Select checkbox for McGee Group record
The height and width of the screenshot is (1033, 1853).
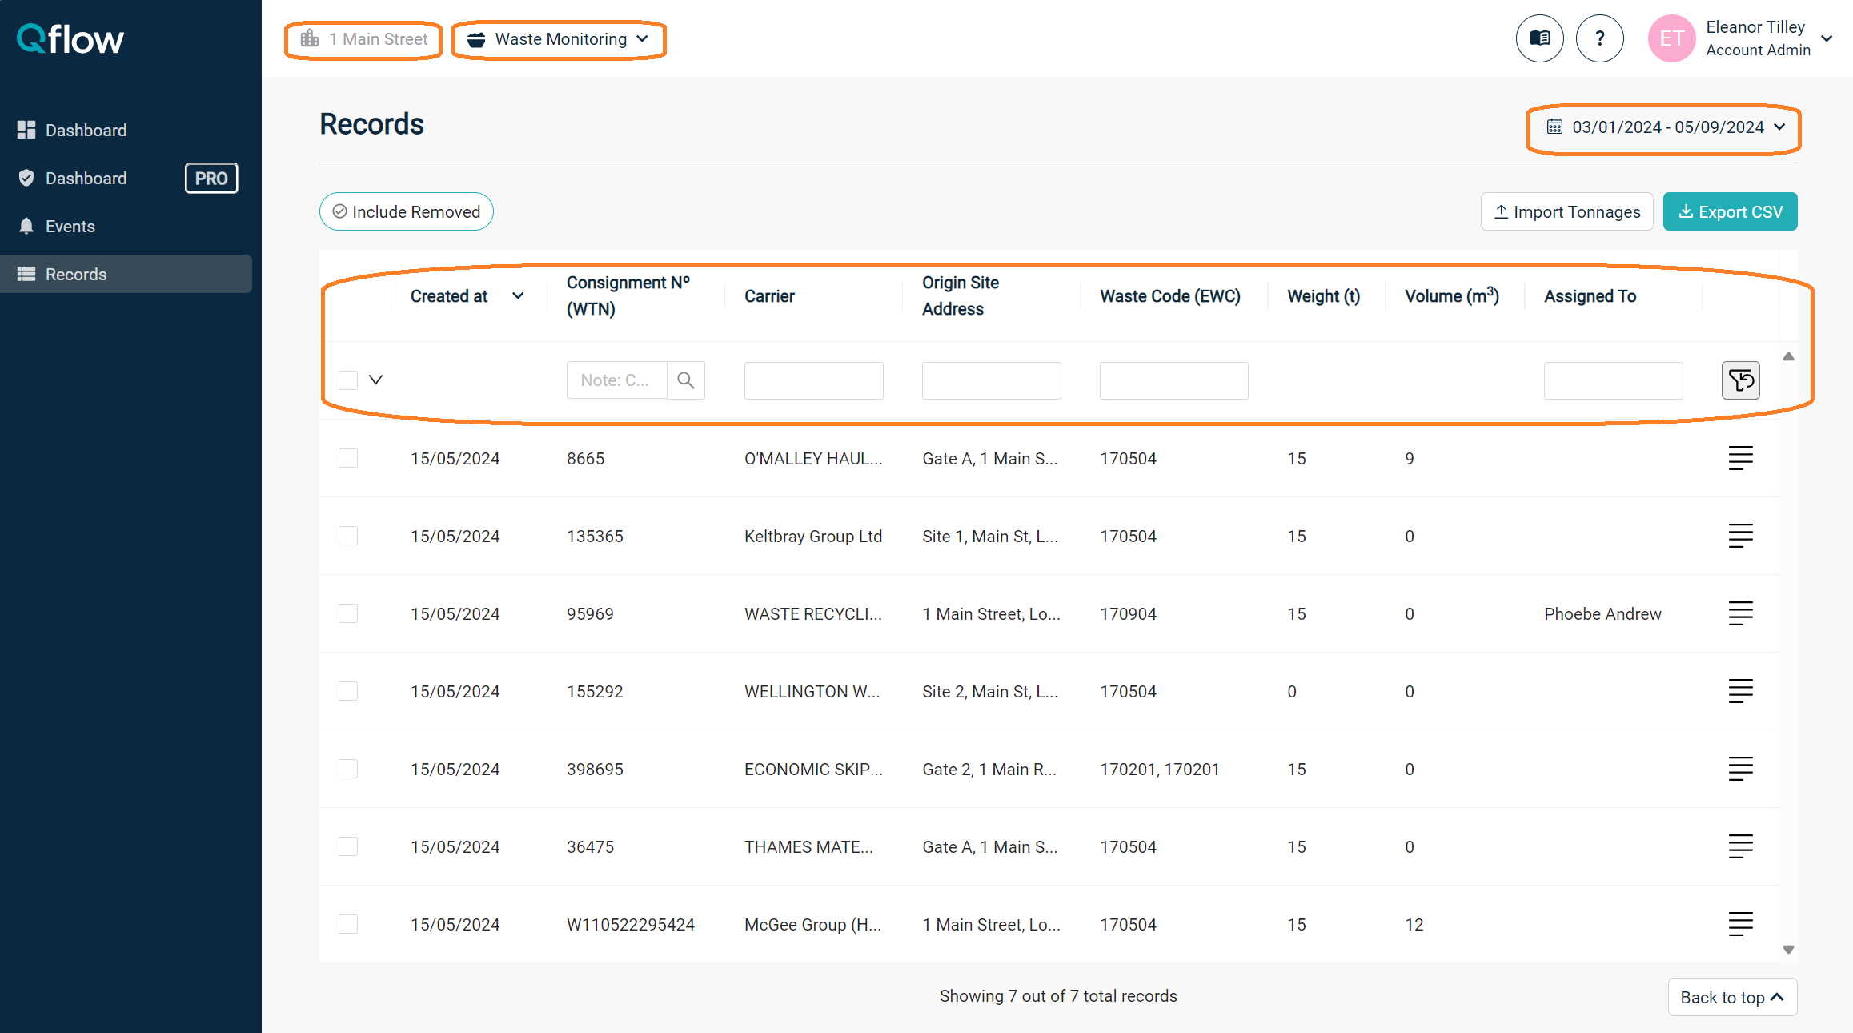(x=348, y=924)
